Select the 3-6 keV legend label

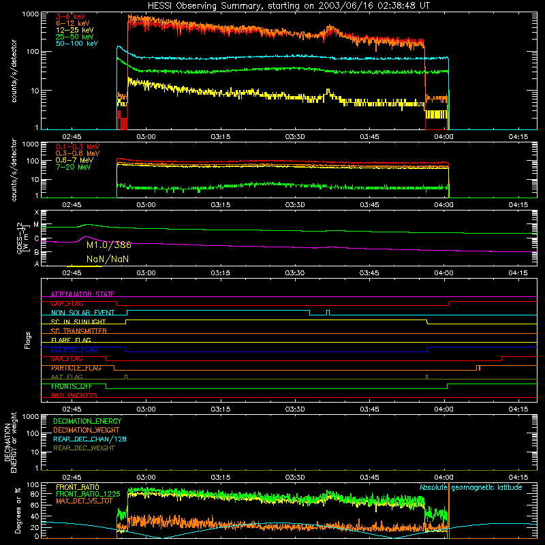(x=71, y=16)
